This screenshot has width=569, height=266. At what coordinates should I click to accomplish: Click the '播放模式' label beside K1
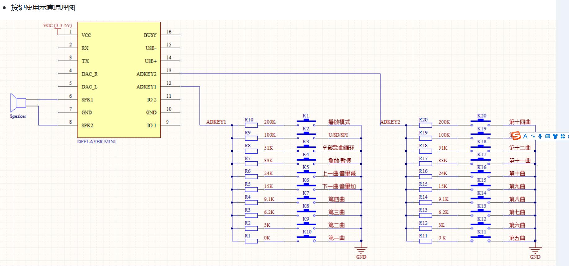[339, 122]
